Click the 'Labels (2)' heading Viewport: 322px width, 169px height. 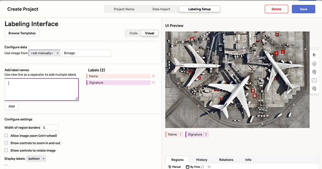coord(97,70)
